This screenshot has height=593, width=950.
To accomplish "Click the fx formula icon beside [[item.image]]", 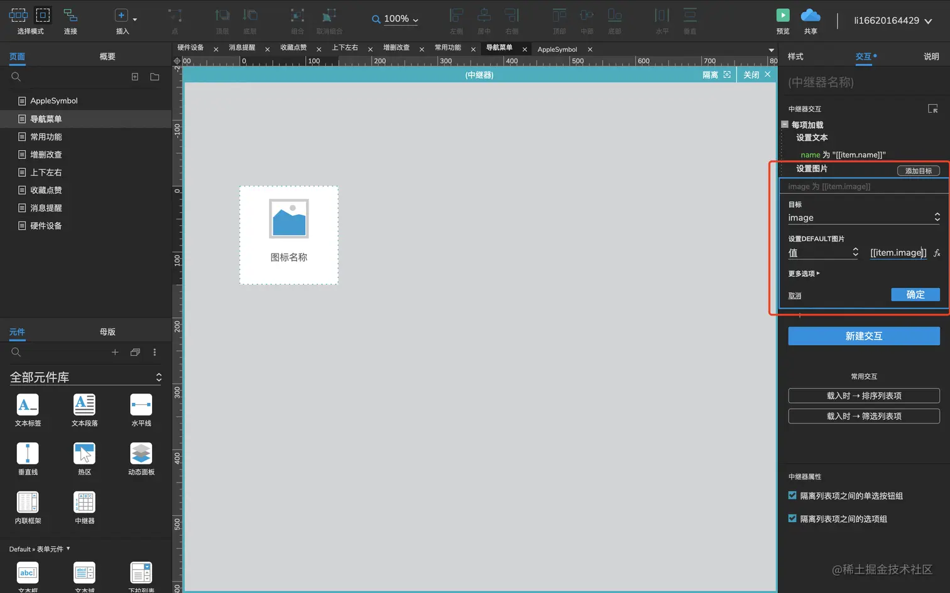I will click(937, 253).
